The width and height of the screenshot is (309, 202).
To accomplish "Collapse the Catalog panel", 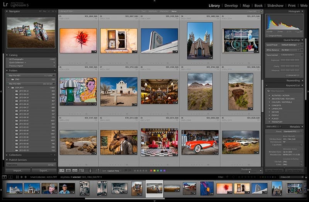I will pyautogui.click(x=7, y=55).
